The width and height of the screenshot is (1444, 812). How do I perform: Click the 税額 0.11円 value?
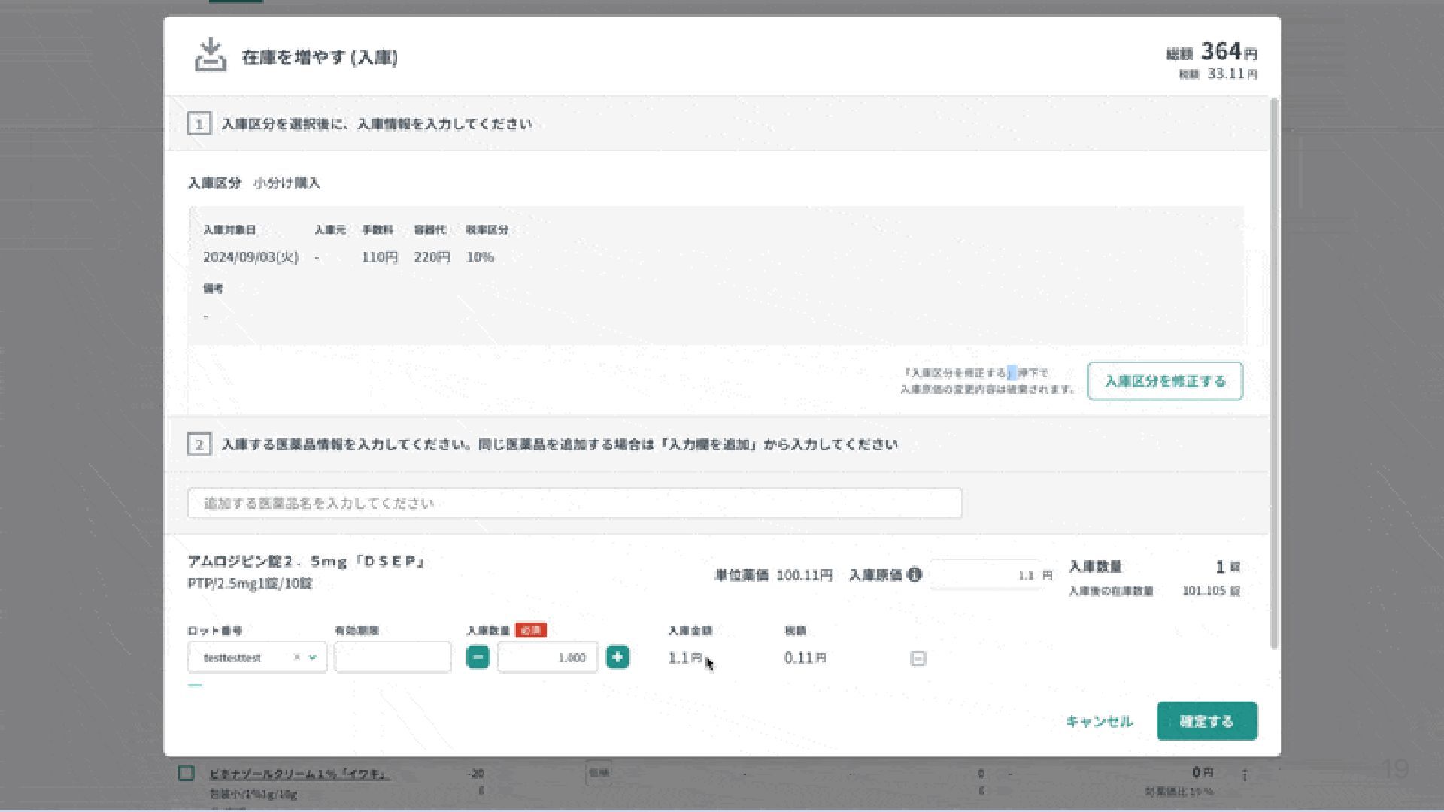[x=805, y=658]
